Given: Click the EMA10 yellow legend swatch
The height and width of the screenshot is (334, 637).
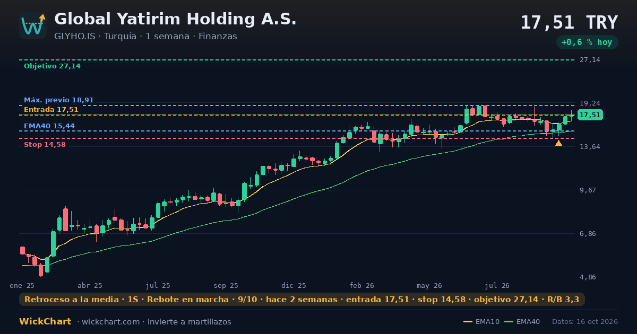Looking at the screenshot, I should 468,322.
